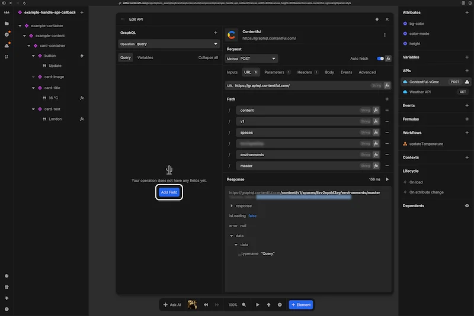The width and height of the screenshot is (474, 316).
Task: Open formula for the URL field
Action: coord(387,86)
